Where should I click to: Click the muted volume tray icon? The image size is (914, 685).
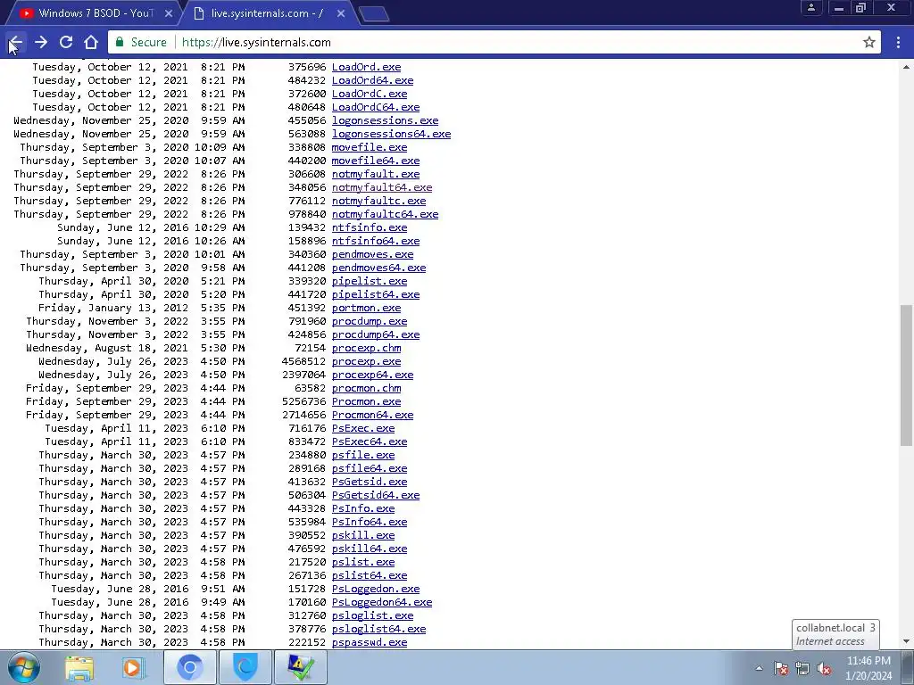(x=824, y=668)
